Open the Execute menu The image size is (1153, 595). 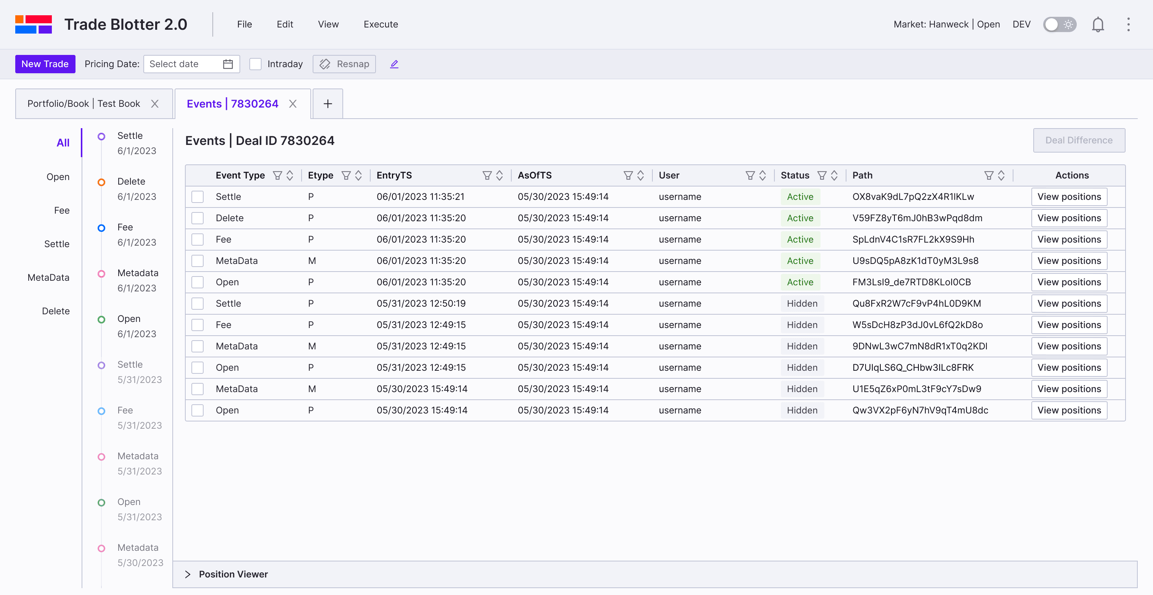381,24
